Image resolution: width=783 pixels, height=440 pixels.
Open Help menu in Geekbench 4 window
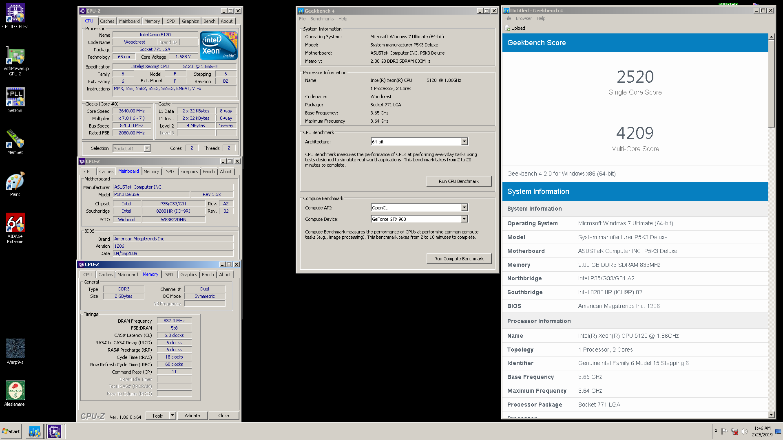tap(343, 19)
